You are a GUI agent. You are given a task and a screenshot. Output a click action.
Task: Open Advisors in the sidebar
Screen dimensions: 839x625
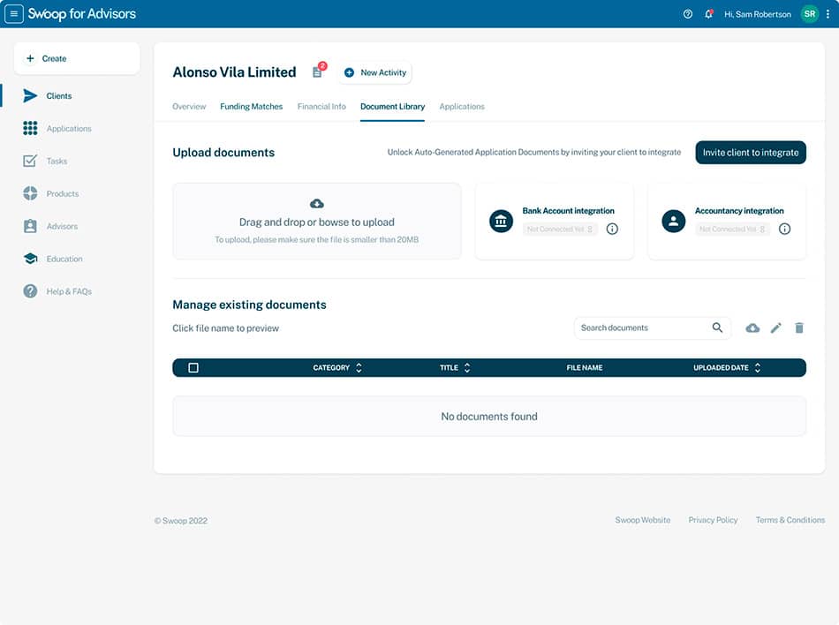point(62,226)
